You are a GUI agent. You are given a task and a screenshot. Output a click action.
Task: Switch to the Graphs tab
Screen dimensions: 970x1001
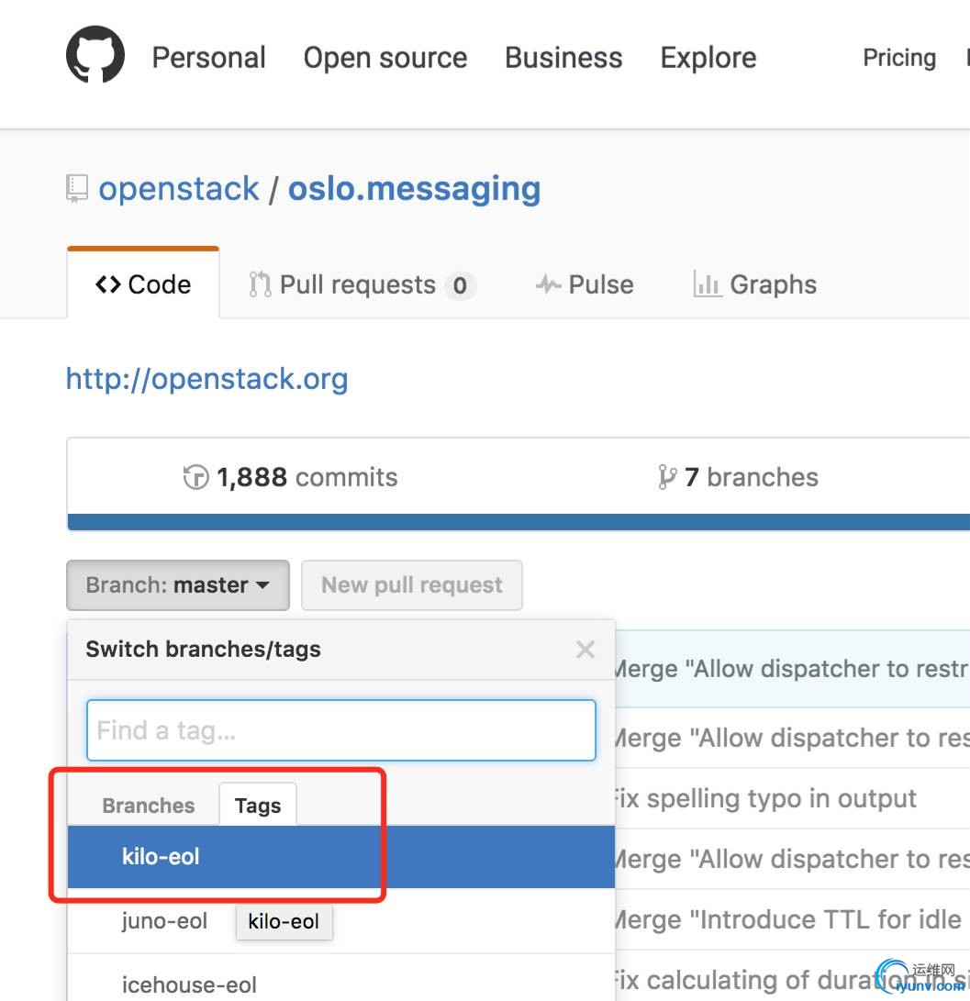(x=754, y=284)
